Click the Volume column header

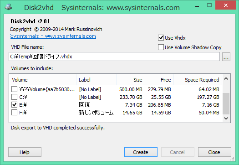pos(43,80)
